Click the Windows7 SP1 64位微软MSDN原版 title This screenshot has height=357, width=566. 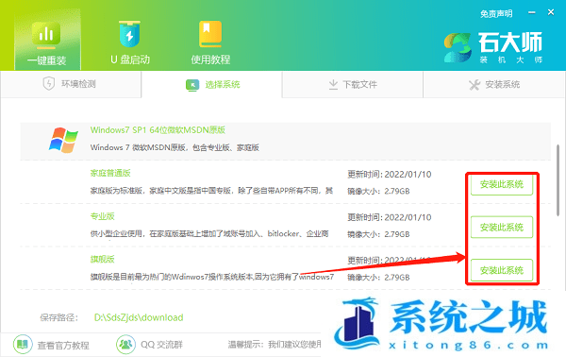tap(158, 130)
